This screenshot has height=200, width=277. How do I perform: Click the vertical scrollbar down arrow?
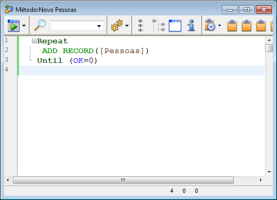(x=269, y=172)
